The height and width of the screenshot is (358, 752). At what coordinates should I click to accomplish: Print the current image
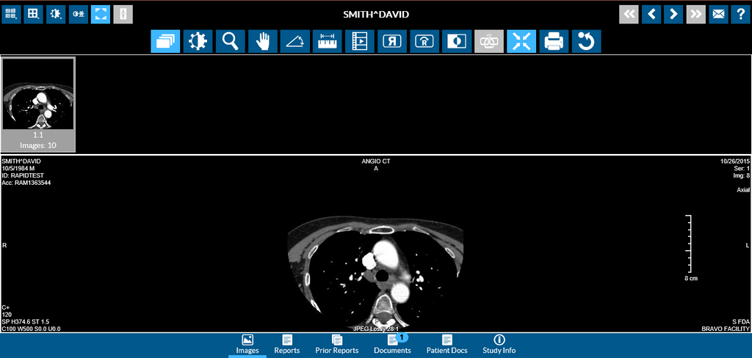tap(554, 42)
